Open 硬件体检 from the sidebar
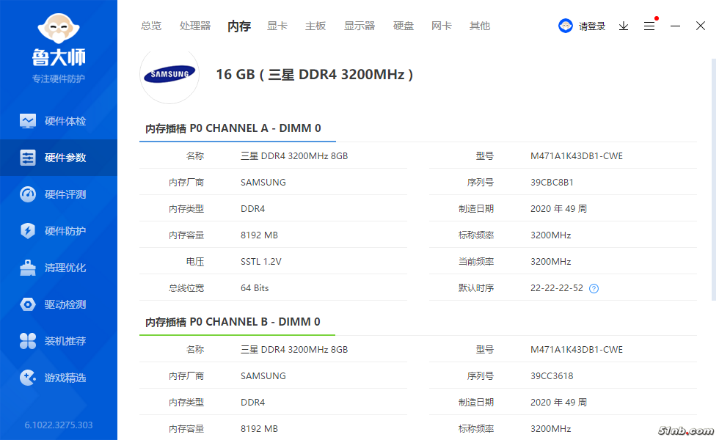Image resolution: width=719 pixels, height=440 pixels. click(x=59, y=121)
